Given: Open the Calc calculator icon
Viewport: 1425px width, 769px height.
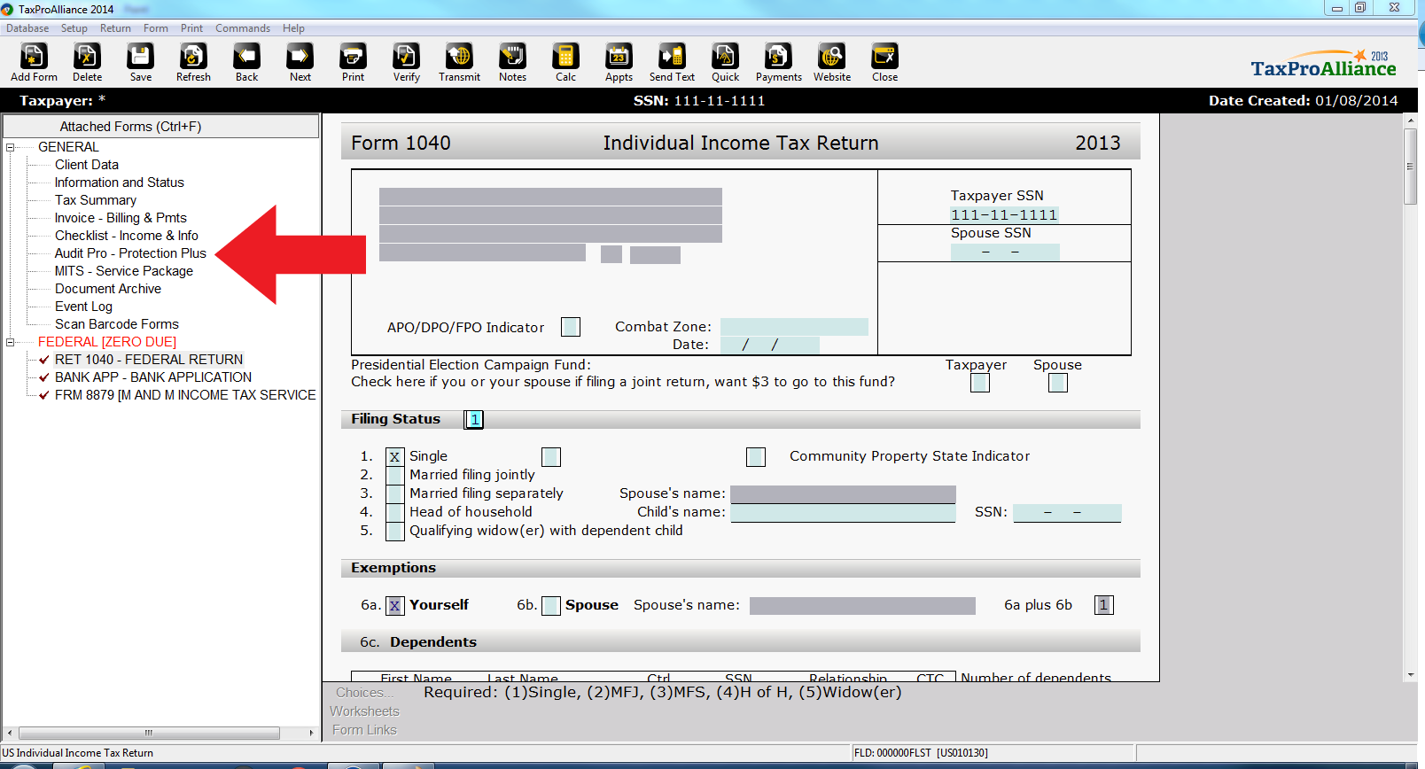Looking at the screenshot, I should [565, 63].
